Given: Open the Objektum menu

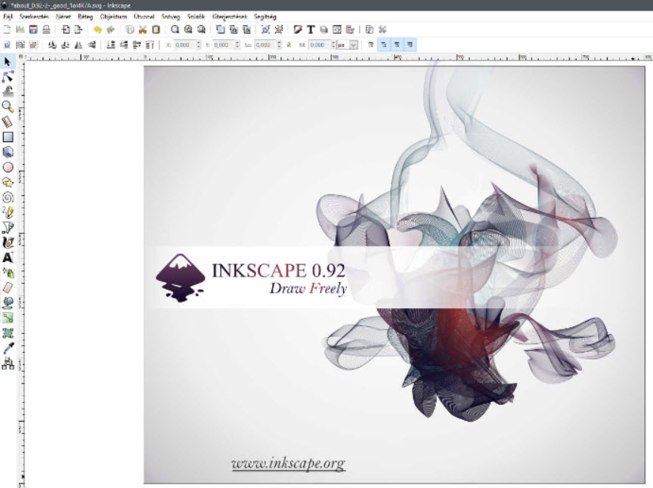Looking at the screenshot, I should 113,17.
